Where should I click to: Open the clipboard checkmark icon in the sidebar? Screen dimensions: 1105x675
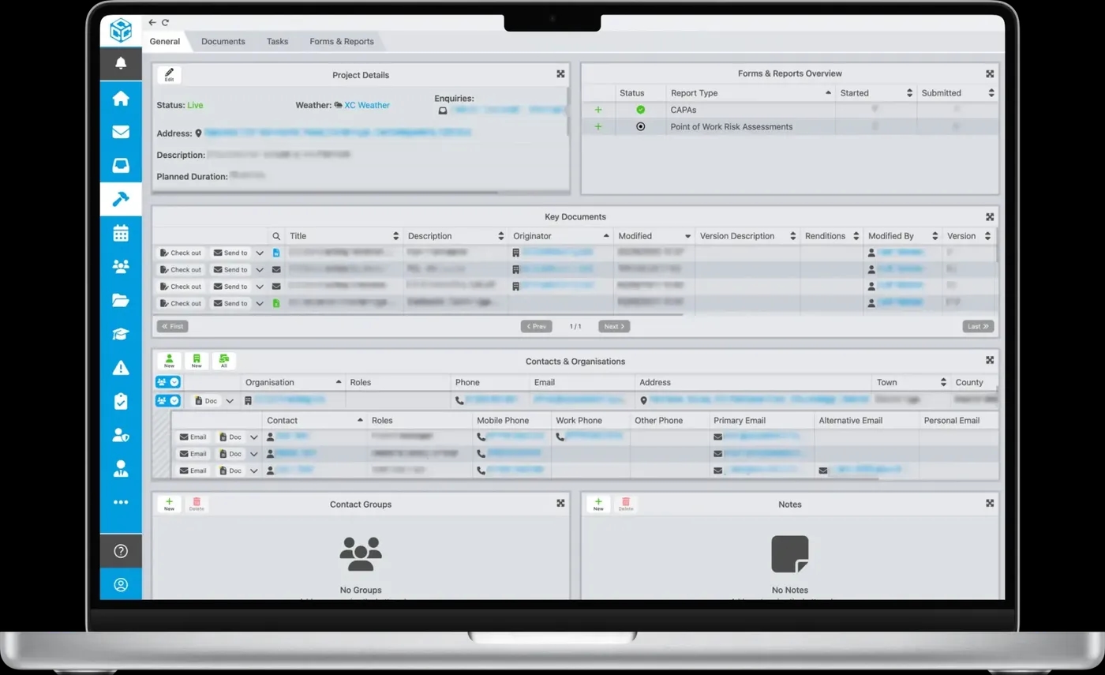121,401
